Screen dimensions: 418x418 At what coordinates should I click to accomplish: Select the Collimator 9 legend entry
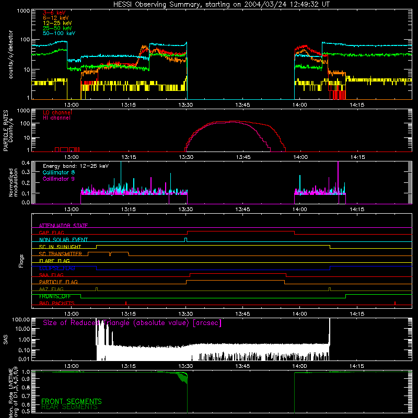tap(59, 179)
